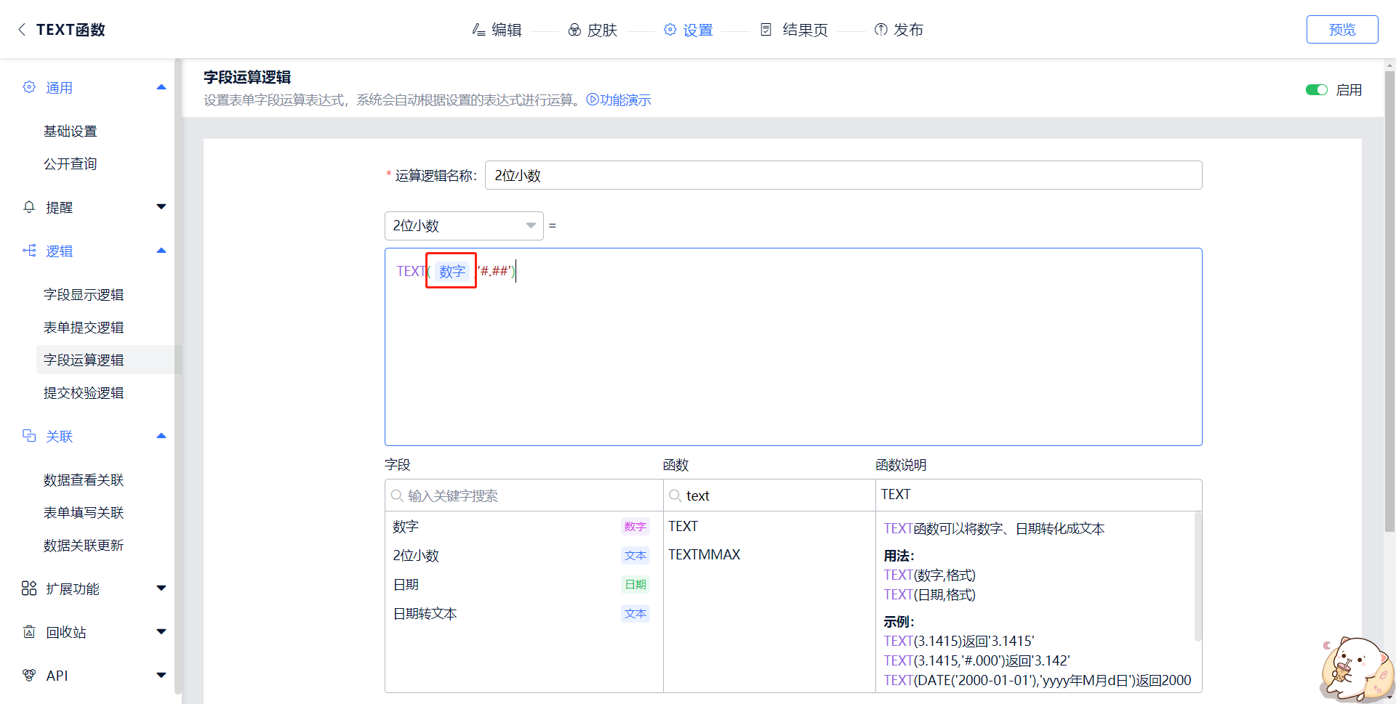Toggle the 启用 switch off
This screenshot has width=1396, height=704.
pos(1316,90)
